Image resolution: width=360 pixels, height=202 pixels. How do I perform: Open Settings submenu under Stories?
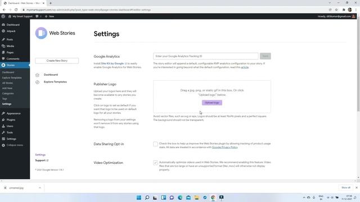click(x=7, y=104)
